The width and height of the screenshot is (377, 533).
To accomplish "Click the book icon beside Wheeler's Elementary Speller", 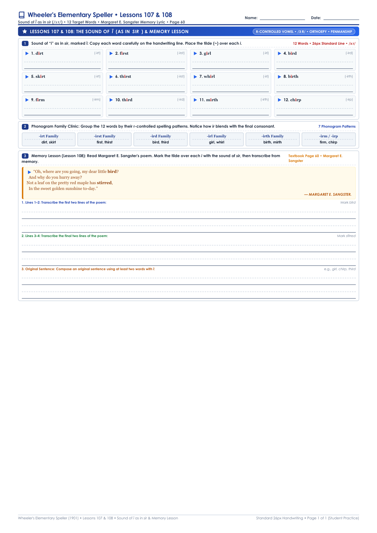I will pyautogui.click(x=22, y=15).
